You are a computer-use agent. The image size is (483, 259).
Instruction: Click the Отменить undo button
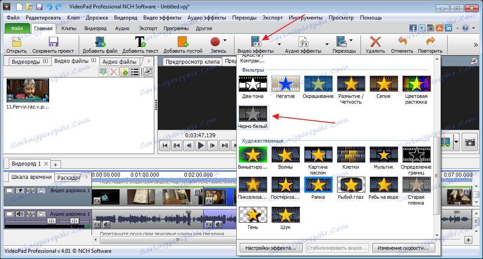(402, 45)
